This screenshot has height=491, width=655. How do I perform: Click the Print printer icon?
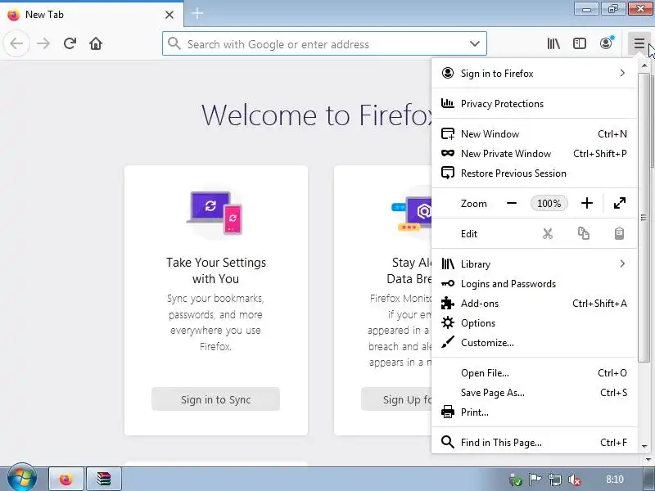coord(448,412)
